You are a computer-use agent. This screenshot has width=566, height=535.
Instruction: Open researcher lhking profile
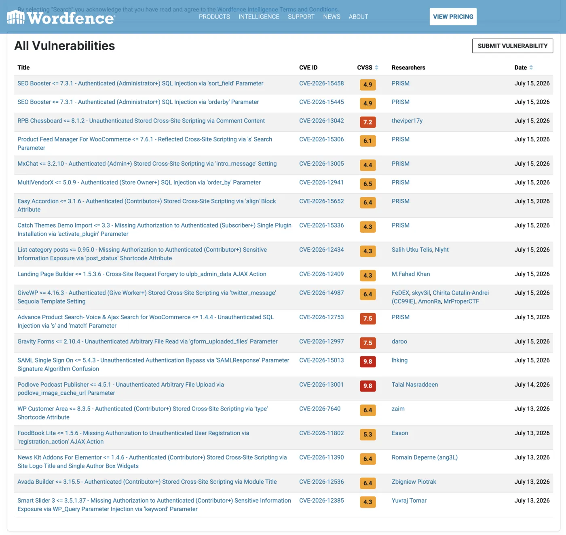(399, 360)
